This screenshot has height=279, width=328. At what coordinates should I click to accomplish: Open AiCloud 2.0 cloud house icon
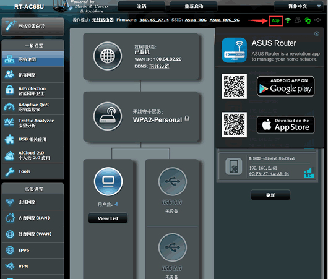point(9,155)
